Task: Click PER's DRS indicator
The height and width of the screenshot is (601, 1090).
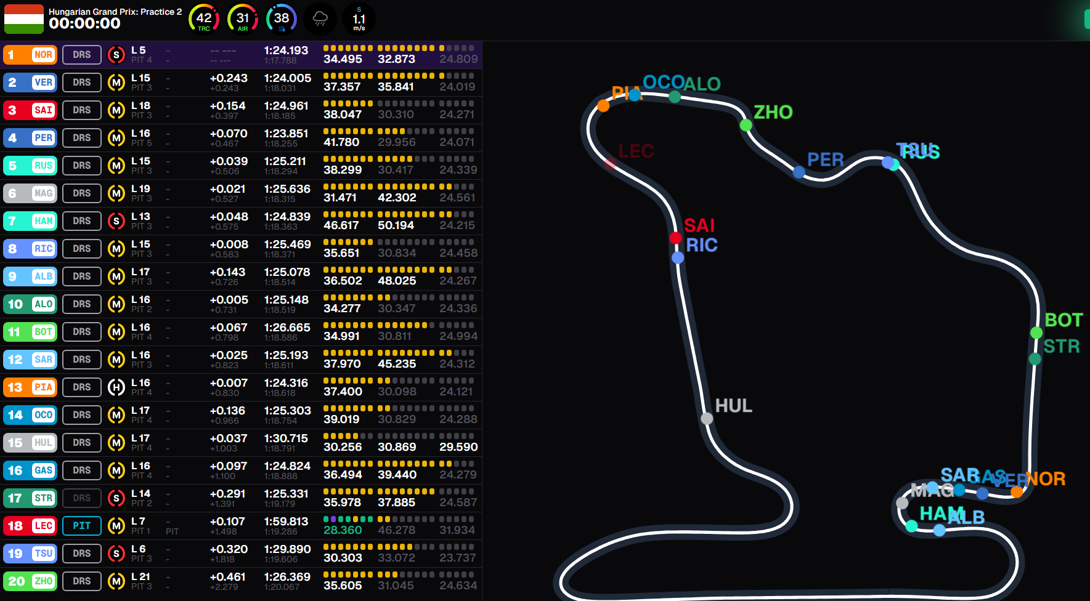Action: (82, 138)
